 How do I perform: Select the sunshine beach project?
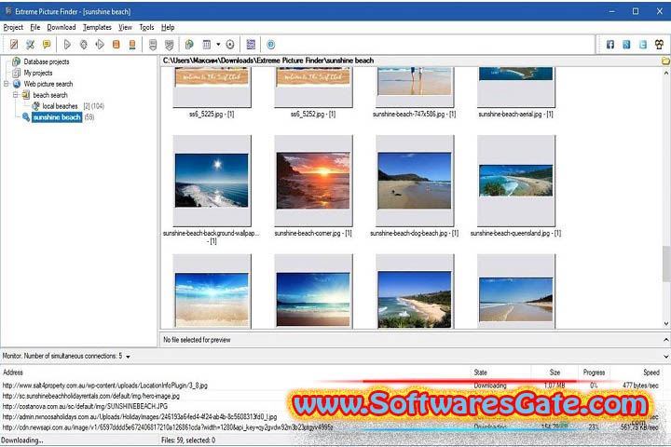(57, 117)
